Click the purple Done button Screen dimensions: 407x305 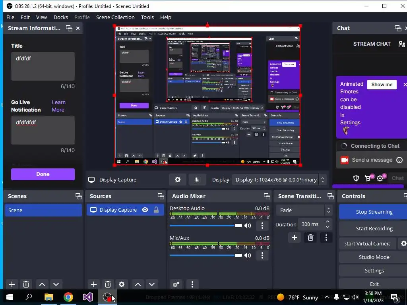pos(43,174)
